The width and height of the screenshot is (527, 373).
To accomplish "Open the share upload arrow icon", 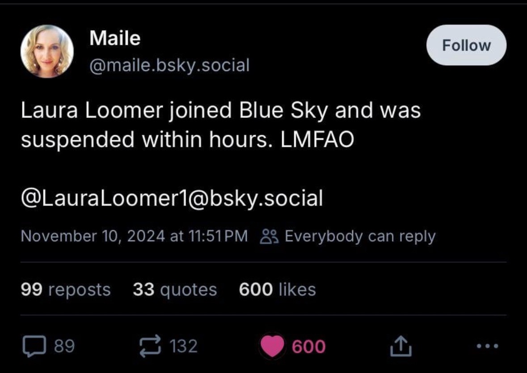I will pyautogui.click(x=401, y=346).
